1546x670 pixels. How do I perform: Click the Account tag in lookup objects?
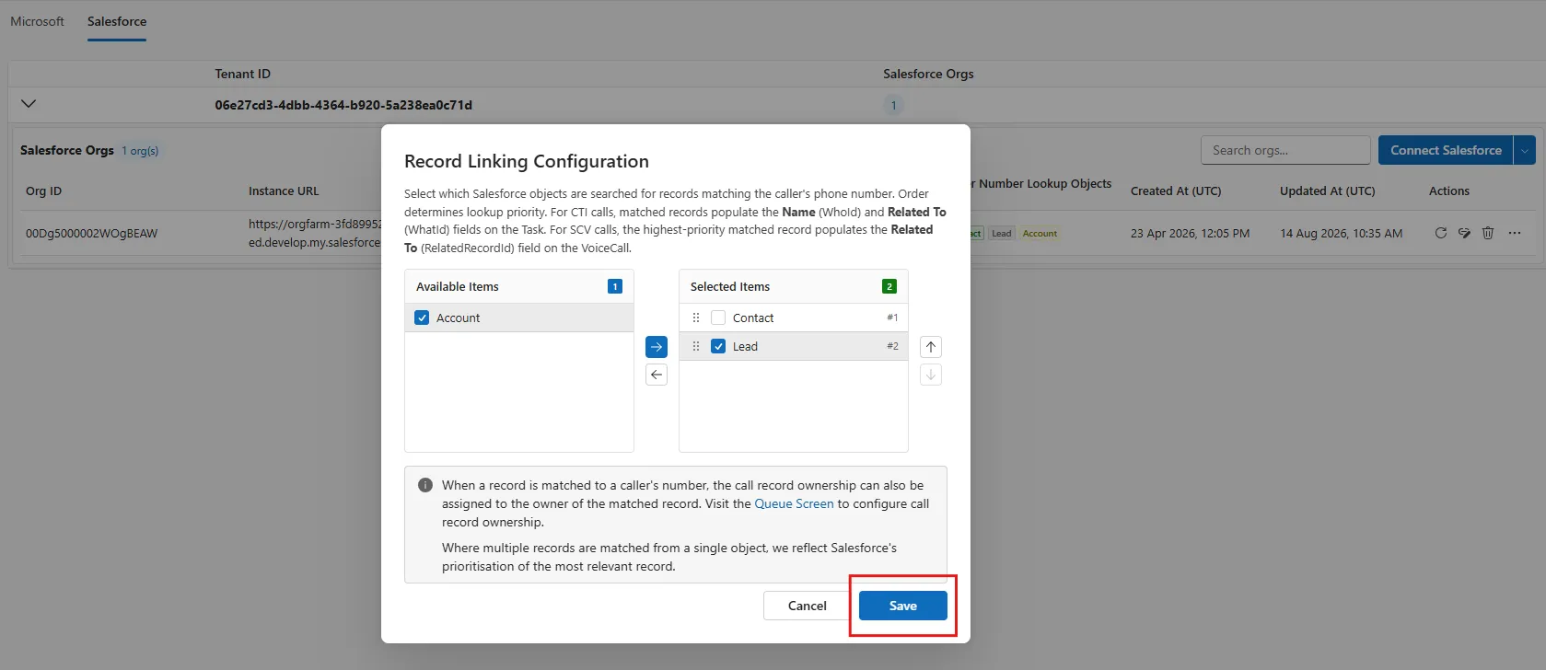pyautogui.click(x=1040, y=234)
